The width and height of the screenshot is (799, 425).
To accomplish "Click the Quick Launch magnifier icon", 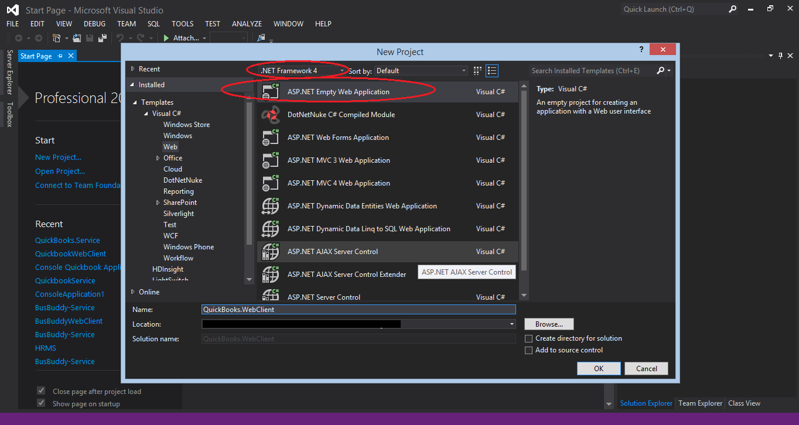I will click(x=732, y=9).
